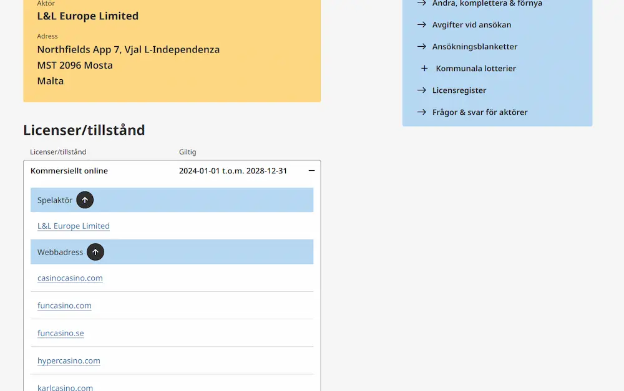This screenshot has height=391, width=624.
Task: Visit the funcasino.com link
Action: (x=64, y=306)
